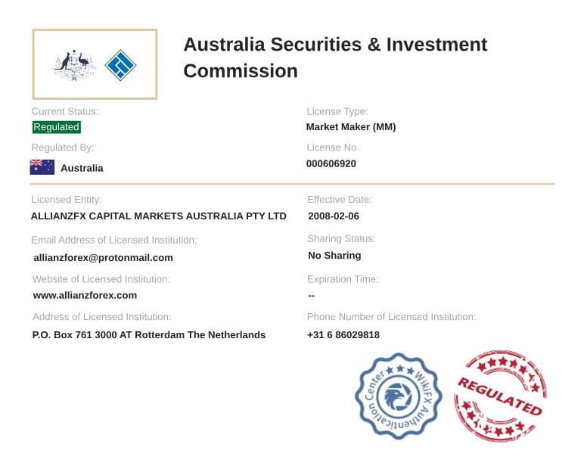587x469 pixels.
Task: Click the License Type label
Action: pyautogui.click(x=337, y=111)
